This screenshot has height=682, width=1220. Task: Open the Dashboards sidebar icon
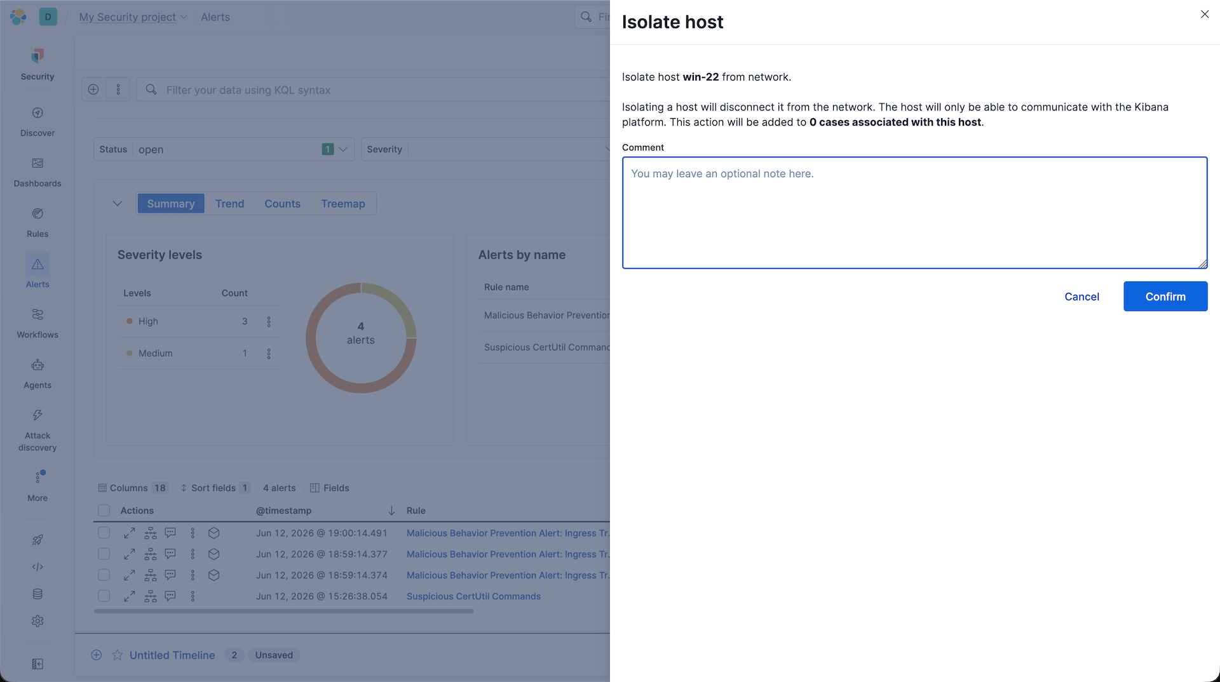tap(37, 172)
